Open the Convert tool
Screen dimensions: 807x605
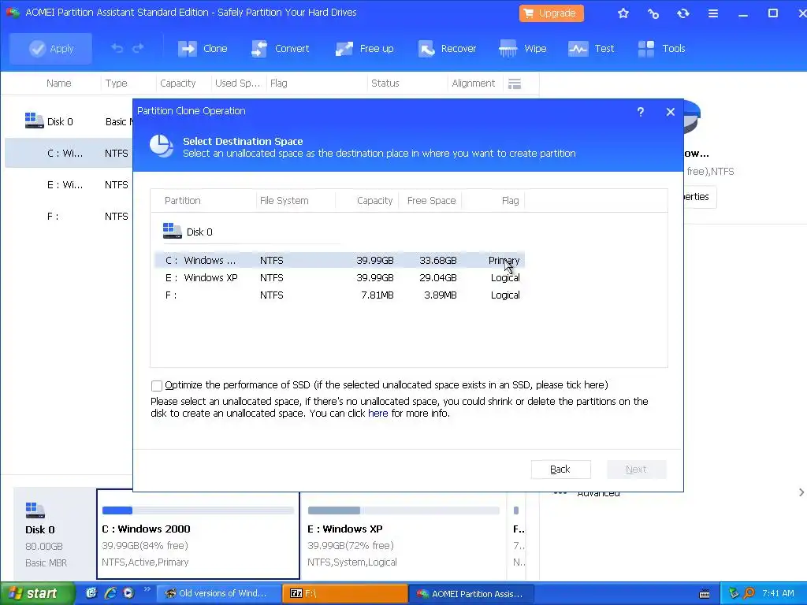click(x=280, y=48)
